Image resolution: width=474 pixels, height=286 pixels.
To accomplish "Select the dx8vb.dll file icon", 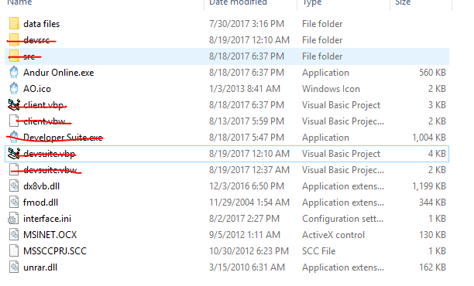I will coord(14,186).
